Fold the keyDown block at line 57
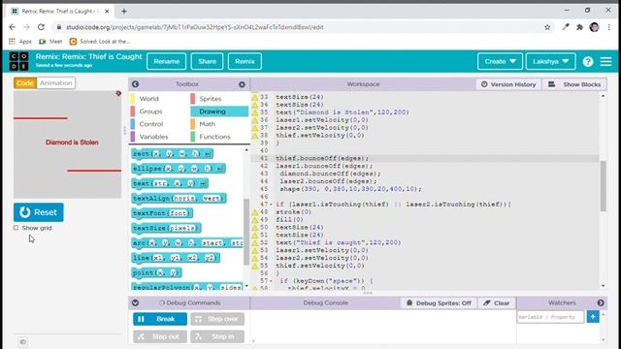Viewport: 621px width, 349px height. [271, 281]
